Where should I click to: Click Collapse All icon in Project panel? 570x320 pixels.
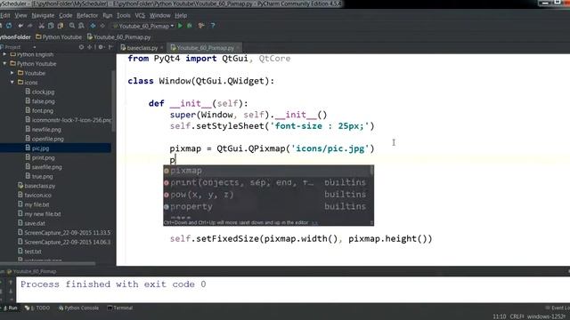pyautogui.click(x=89, y=47)
